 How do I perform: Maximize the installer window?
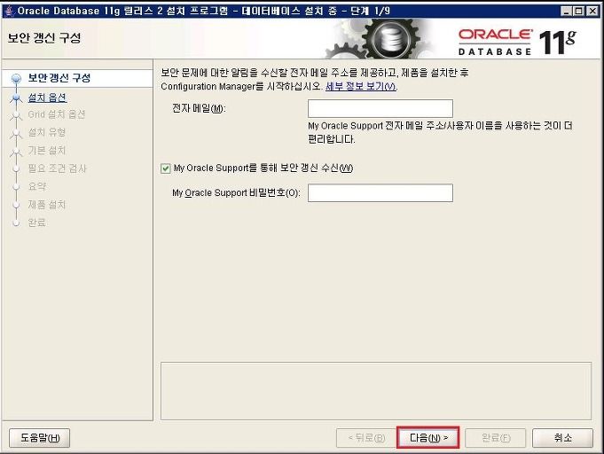[x=578, y=12]
